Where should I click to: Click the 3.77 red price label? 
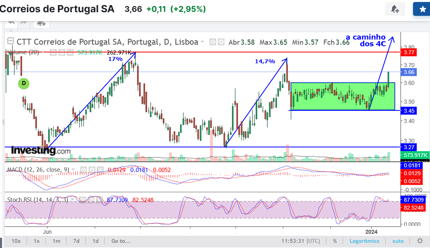tap(409, 52)
